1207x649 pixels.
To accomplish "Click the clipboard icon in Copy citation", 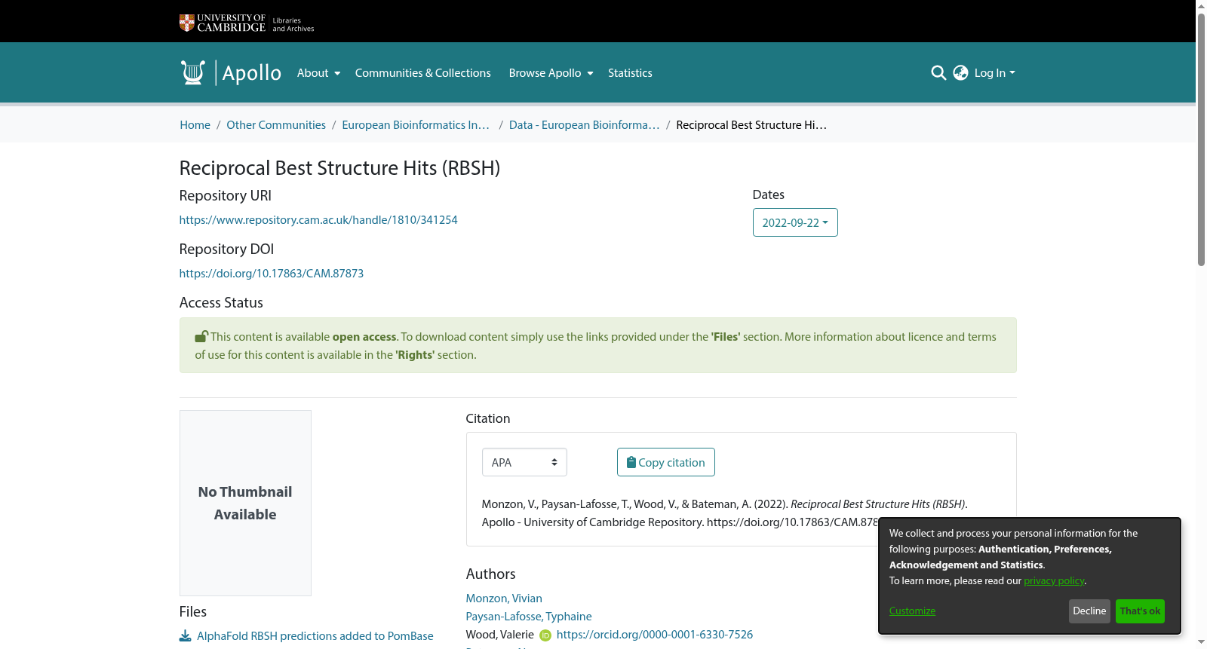I will [x=631, y=463].
